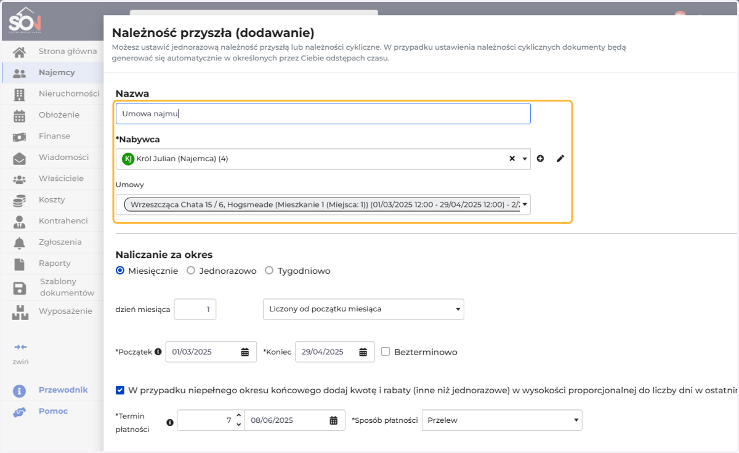Screen dimensions: 739x453
Task: Click the Obłożenie calendar icon in sidebar
Action: [x=20, y=115]
